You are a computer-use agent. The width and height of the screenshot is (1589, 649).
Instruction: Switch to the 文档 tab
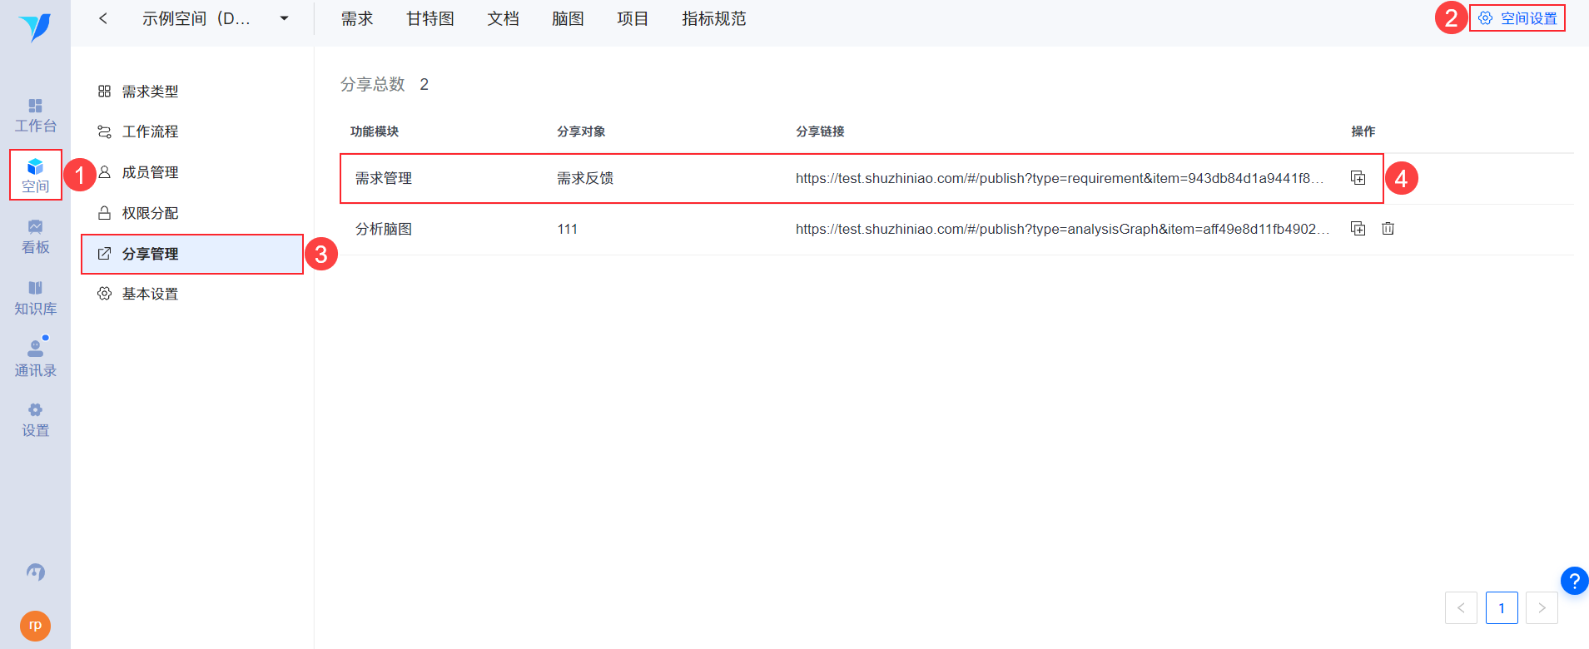click(504, 18)
